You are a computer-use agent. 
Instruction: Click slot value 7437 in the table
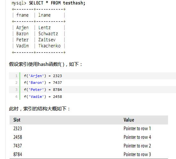pyautogui.click(x=18, y=146)
